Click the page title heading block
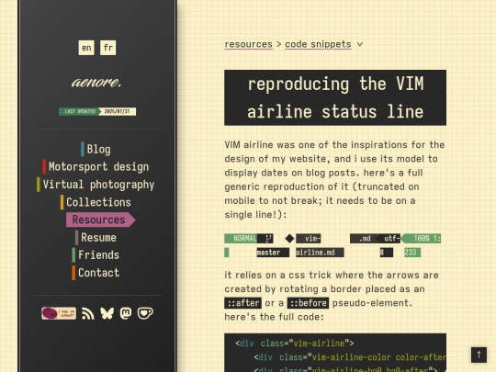Viewport: 496px width, 372px height. (x=335, y=97)
